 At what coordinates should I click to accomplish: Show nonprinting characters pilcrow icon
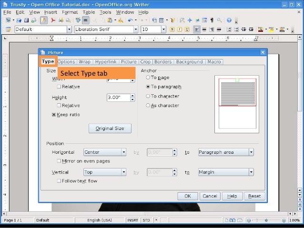coord(212,20)
